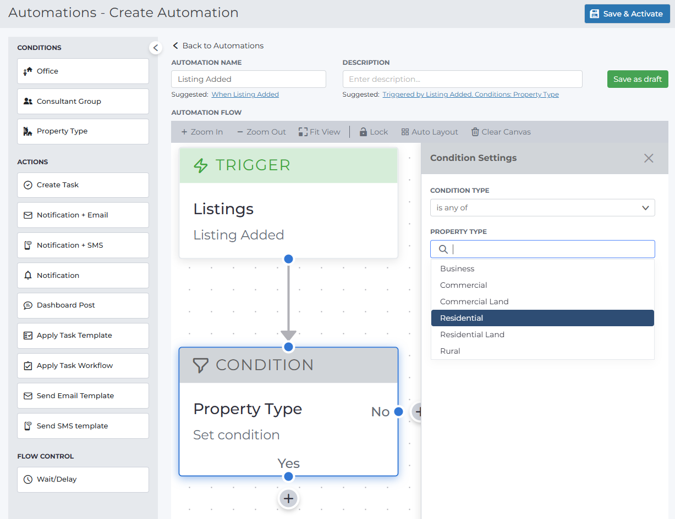Image resolution: width=675 pixels, height=519 pixels.
Task: Apply Auto Layout to the flow
Action: click(x=430, y=132)
